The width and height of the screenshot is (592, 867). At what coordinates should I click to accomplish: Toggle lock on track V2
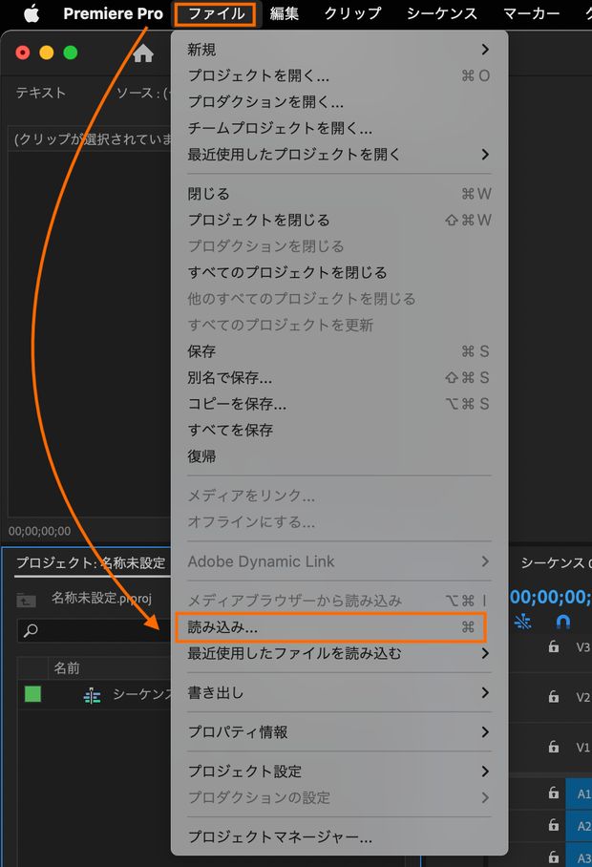pos(553,697)
